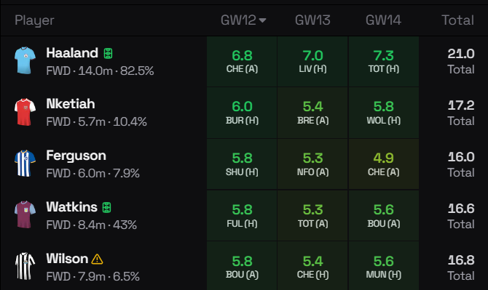Click Haaland's Manchester City shirt icon
The image size is (488, 290).
[x=25, y=60]
